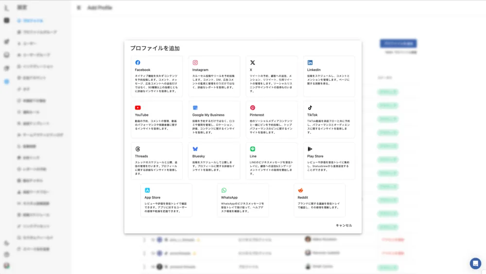The width and height of the screenshot is (486, 274).
Task: Select the App Store card title
Action: [x=152, y=198]
